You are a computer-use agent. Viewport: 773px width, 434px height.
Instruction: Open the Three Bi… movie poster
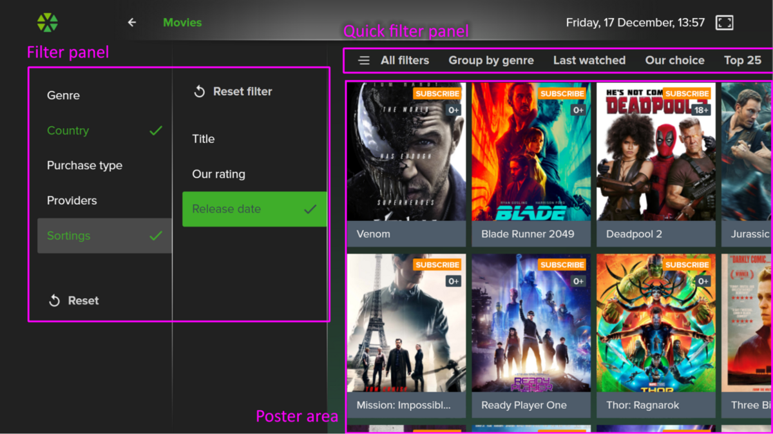coord(747,335)
